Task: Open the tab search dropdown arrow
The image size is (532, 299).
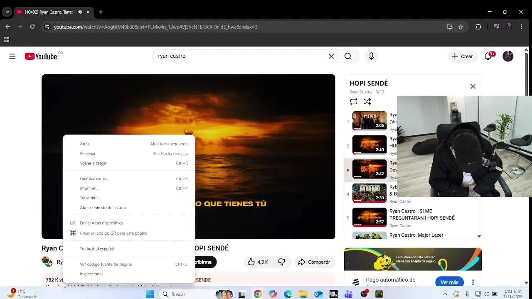Action: pos(7,12)
